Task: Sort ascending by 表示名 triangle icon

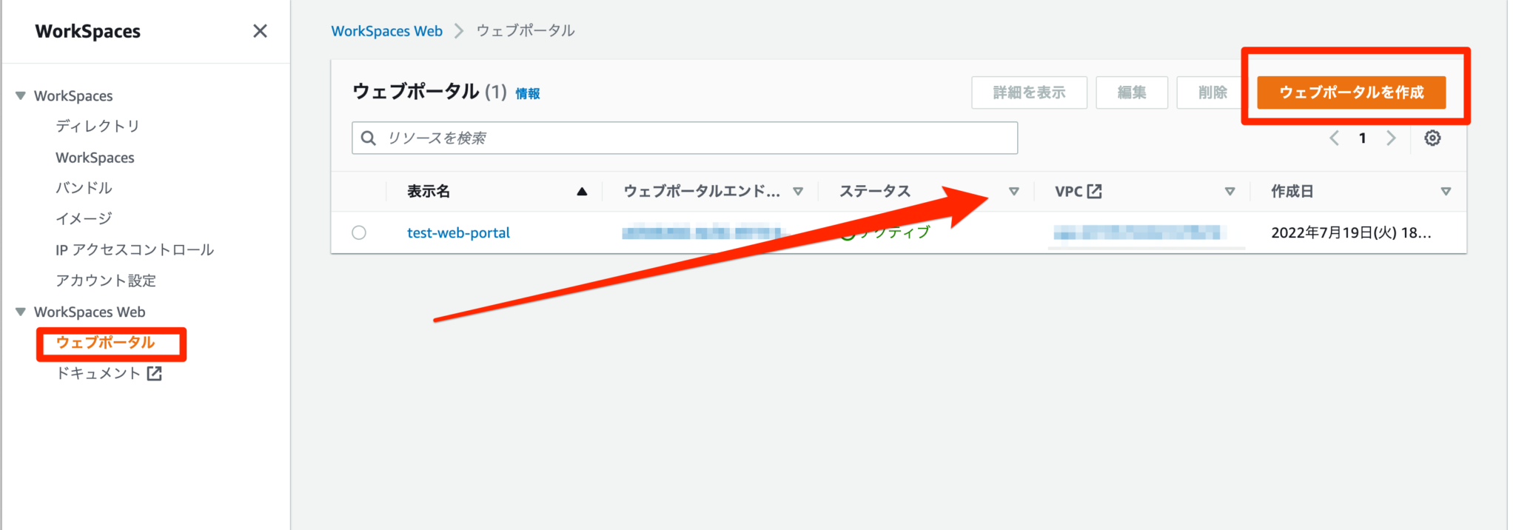Action: coord(582,192)
